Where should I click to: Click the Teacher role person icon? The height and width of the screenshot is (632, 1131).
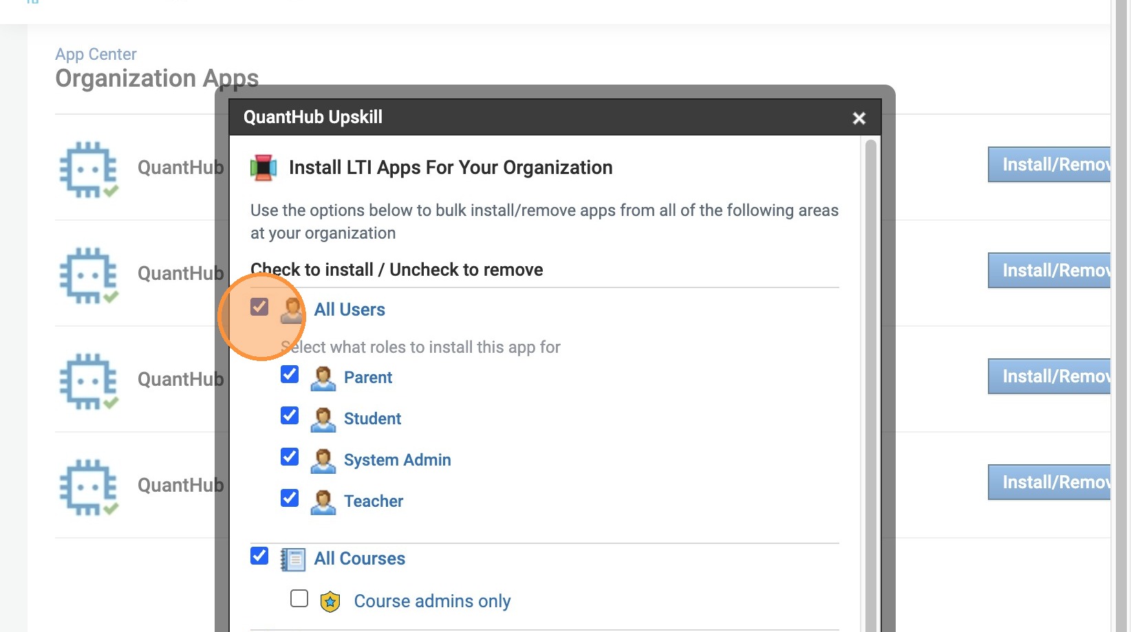click(x=323, y=502)
